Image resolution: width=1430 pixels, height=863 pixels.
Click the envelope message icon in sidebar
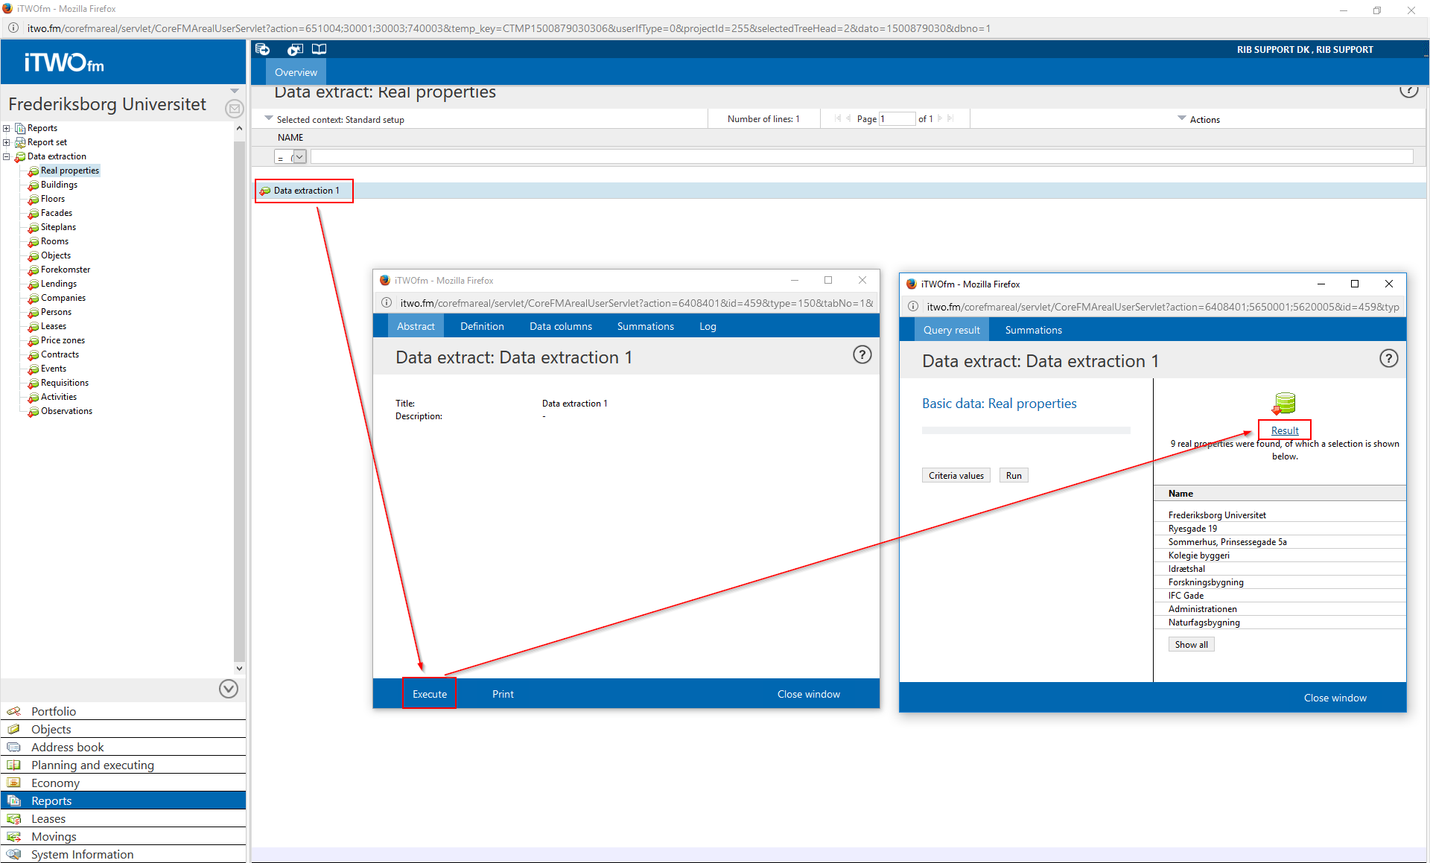(x=234, y=109)
